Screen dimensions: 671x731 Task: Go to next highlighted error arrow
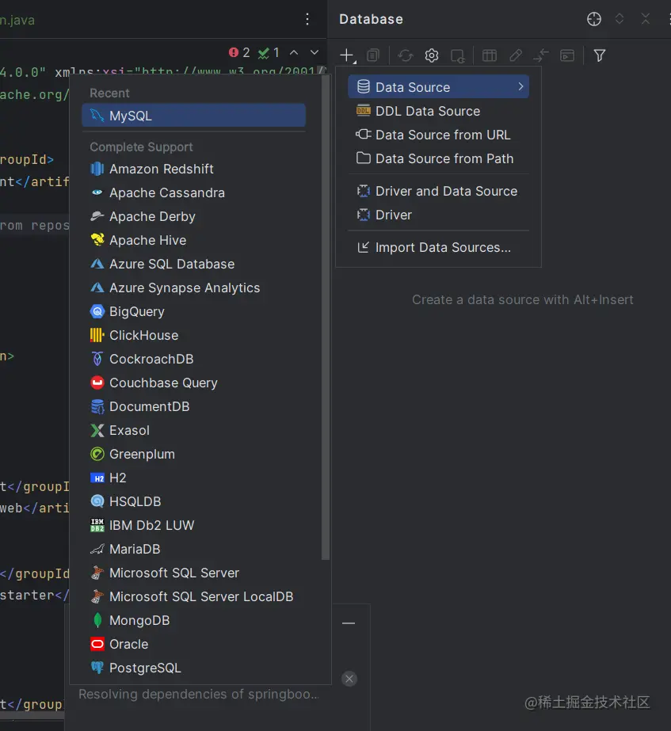315,52
